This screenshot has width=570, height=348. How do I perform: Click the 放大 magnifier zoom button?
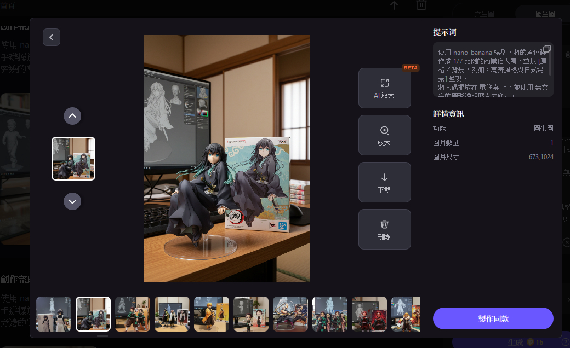point(385,135)
